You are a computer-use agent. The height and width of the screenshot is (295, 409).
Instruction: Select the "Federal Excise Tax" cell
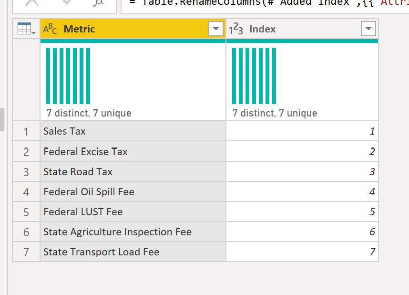pyautogui.click(x=133, y=151)
